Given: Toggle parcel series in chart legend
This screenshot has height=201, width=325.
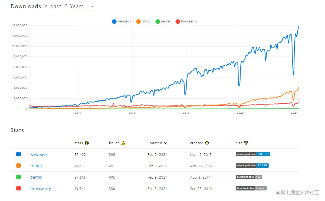Looking at the screenshot, I should coord(163,21).
